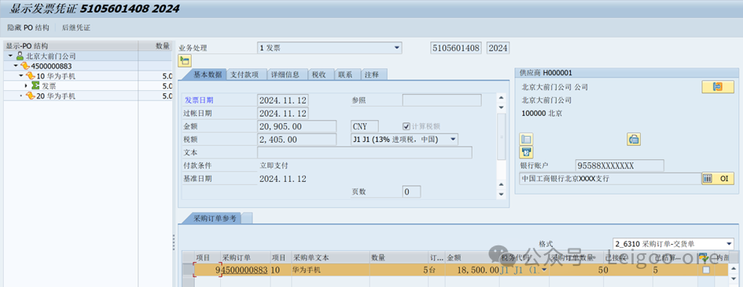Click 隐藏 PO 结构 toolbar button
The image size is (743, 287).
(28, 28)
